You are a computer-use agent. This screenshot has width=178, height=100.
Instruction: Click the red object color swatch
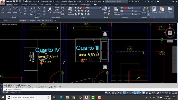click(125, 8)
